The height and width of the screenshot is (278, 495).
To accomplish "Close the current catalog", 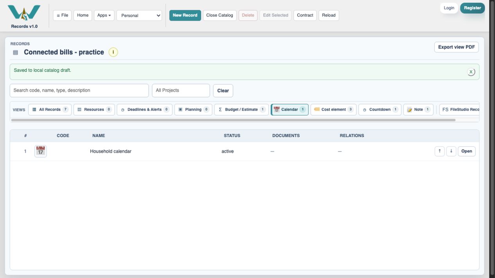I will click(220, 15).
